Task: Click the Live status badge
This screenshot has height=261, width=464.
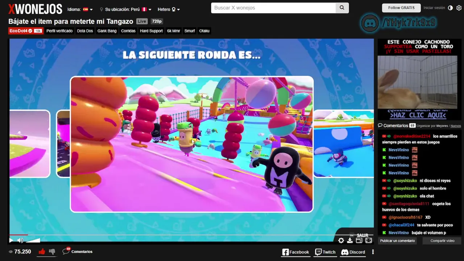Action: tap(142, 21)
